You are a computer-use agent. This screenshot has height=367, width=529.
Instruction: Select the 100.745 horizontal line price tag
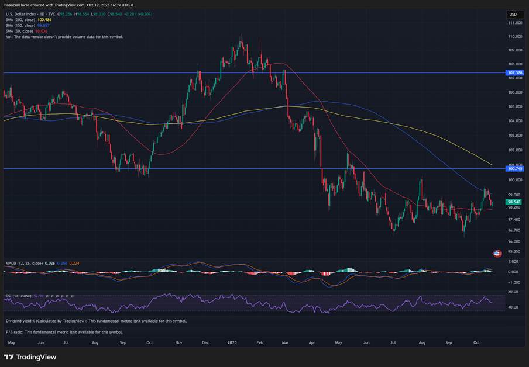514,169
